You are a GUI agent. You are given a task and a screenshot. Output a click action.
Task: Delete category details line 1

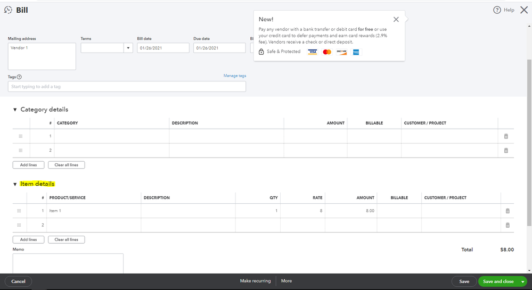506,136
